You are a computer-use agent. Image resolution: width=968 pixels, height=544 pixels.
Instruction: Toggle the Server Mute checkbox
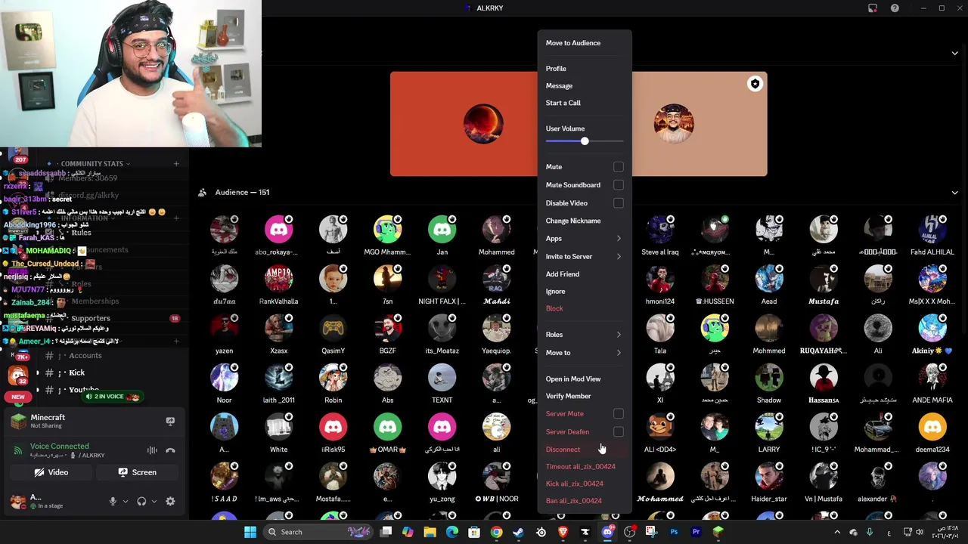coord(619,414)
